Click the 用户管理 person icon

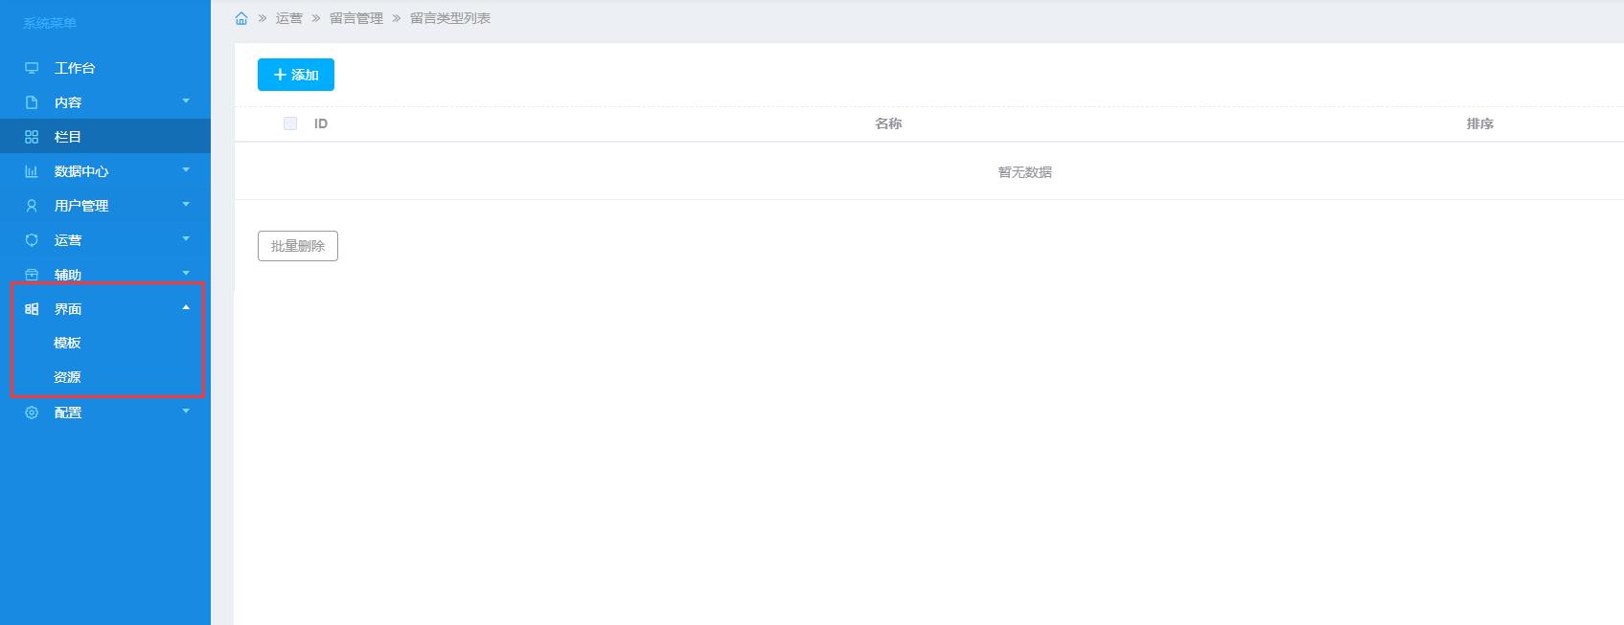pos(32,206)
